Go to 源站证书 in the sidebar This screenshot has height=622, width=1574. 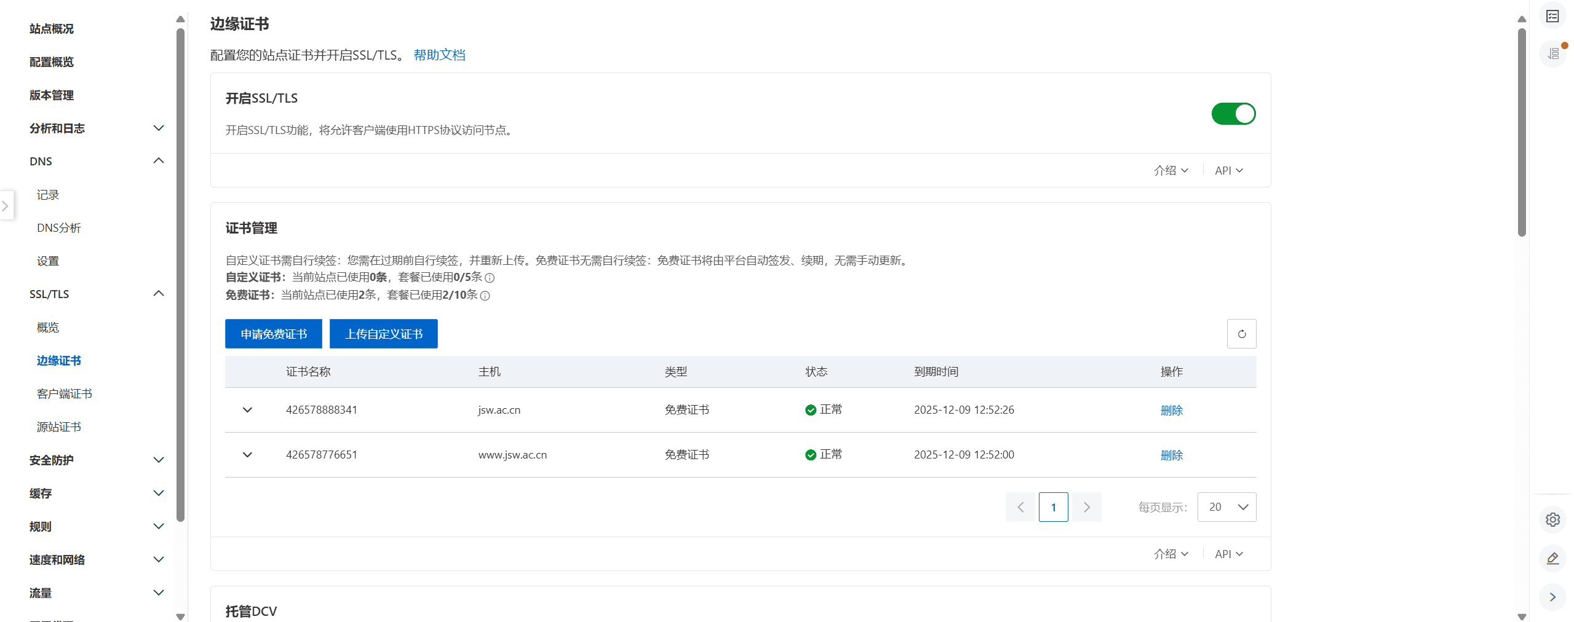[59, 427]
